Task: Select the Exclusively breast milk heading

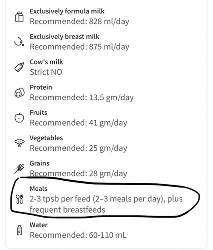Action: 64,37
